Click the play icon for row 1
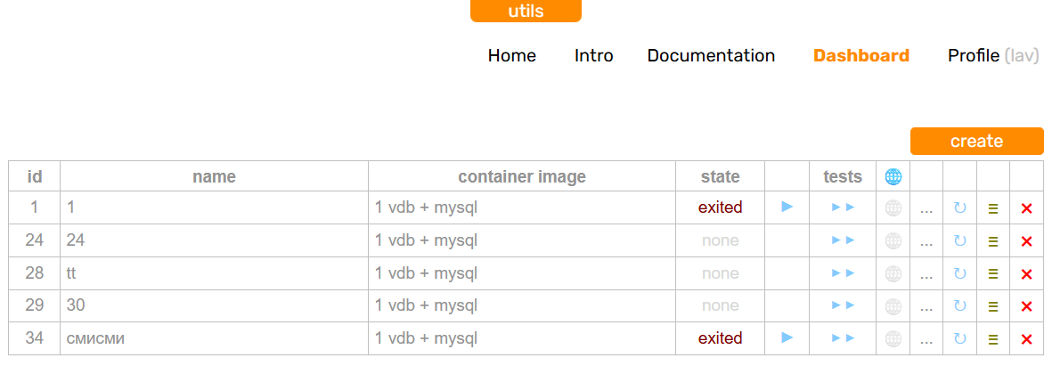 (x=787, y=207)
